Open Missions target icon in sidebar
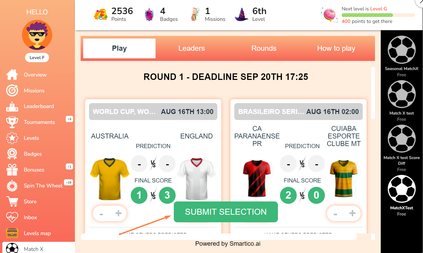 [x=12, y=91]
